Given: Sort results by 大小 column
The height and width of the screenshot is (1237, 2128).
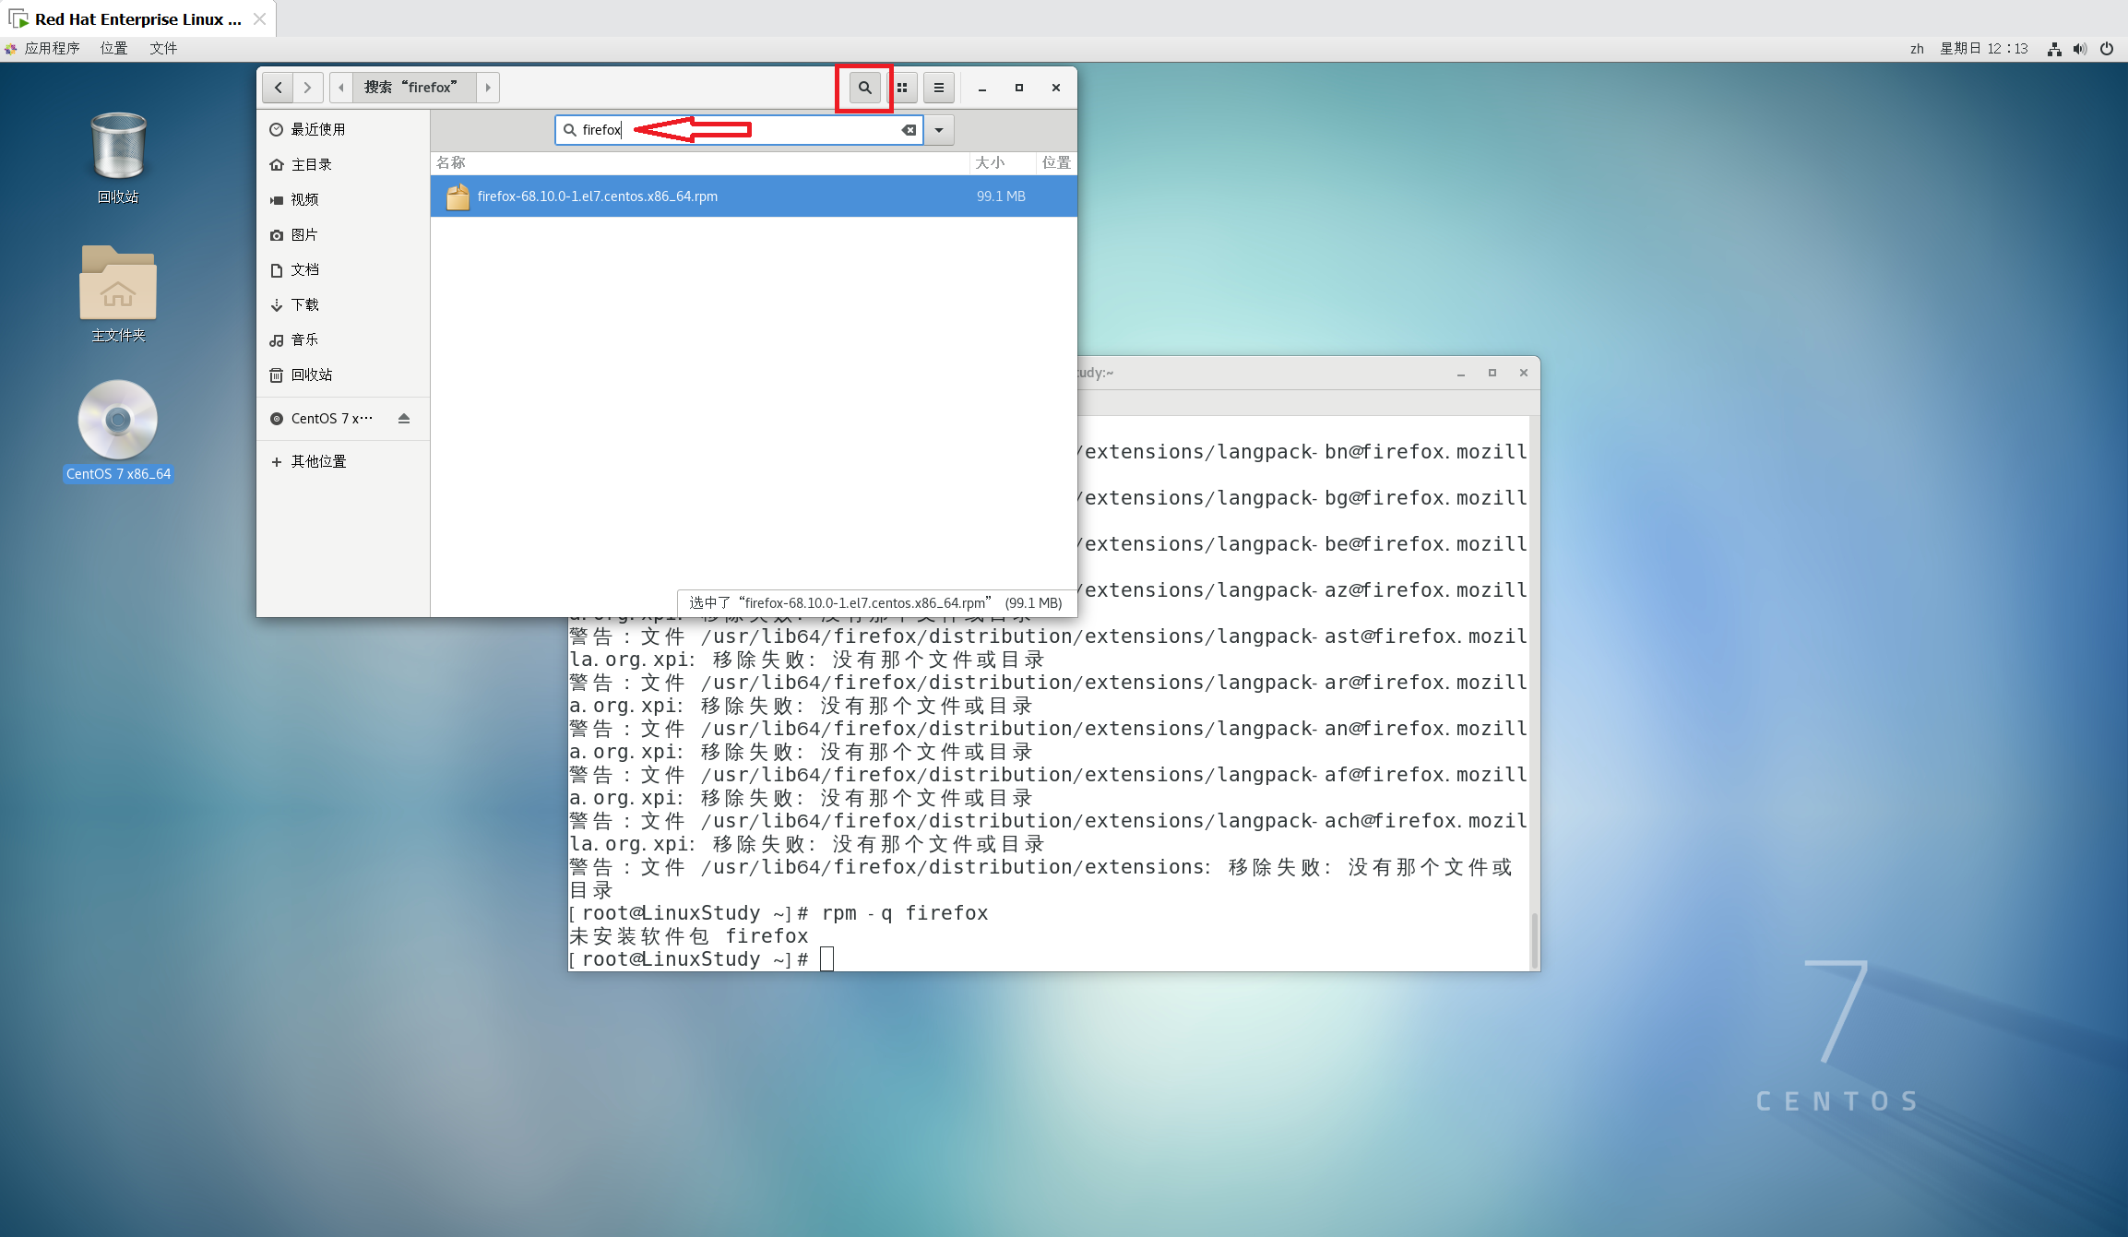Looking at the screenshot, I should coord(1003,163).
